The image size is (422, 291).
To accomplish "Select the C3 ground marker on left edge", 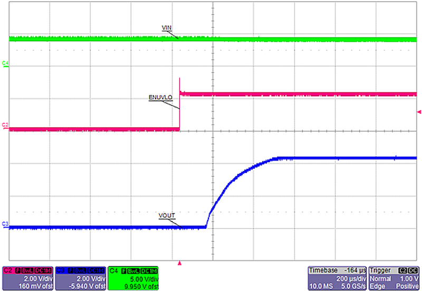I will (5, 224).
